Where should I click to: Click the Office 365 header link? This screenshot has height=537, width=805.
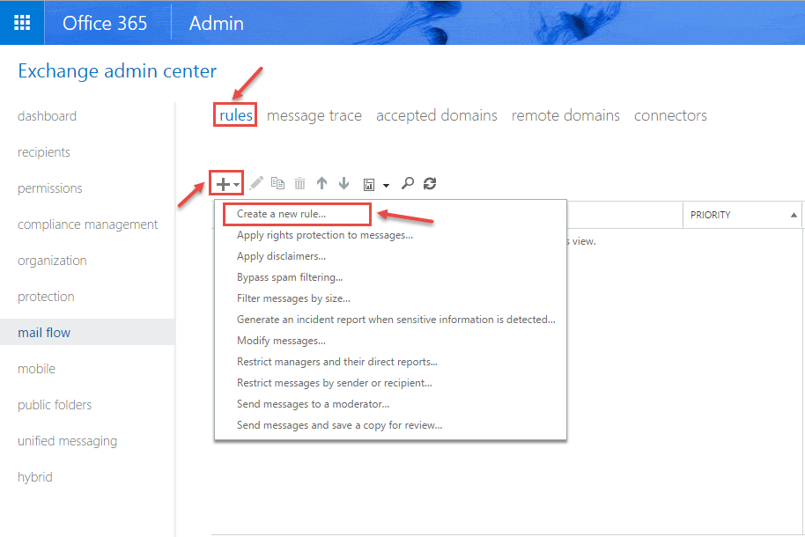tap(105, 23)
